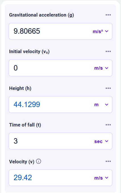Change the m/s² unit for gravitational acceleration

tap(101, 31)
